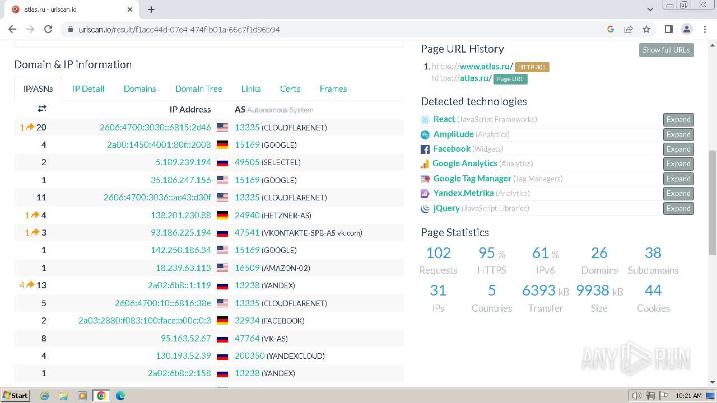Image resolution: width=717 pixels, height=403 pixels.
Task: Open IP address 5.189.239.194
Action: [183, 162]
